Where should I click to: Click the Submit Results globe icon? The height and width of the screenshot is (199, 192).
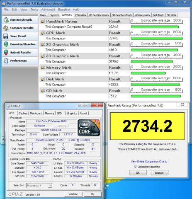6,52
